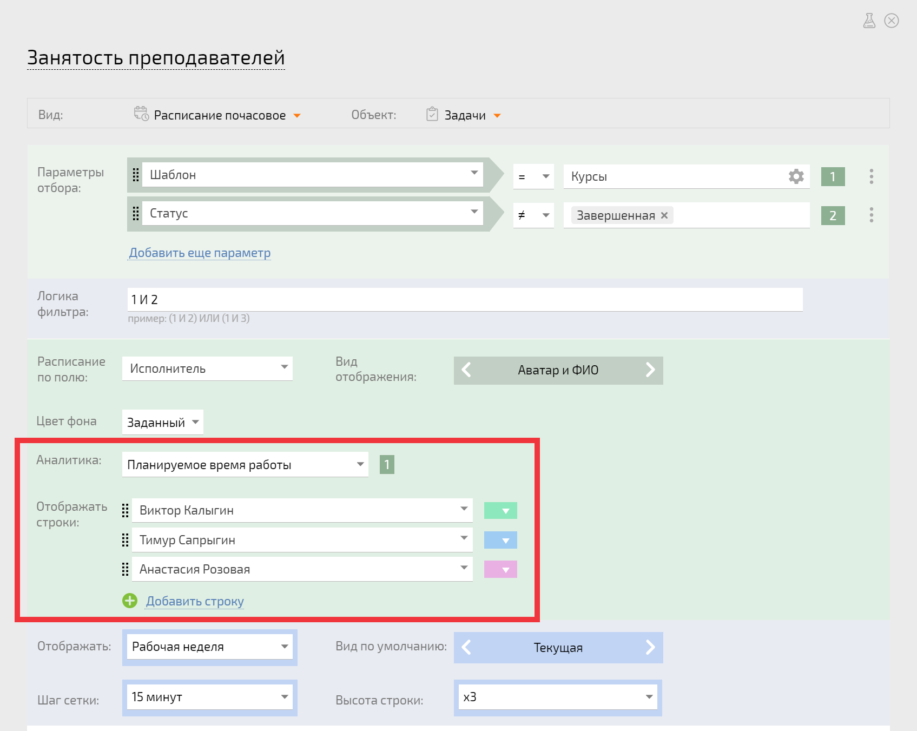Open three-dot menu for Шаблон parameter
This screenshot has width=917, height=731.
pos(871,176)
